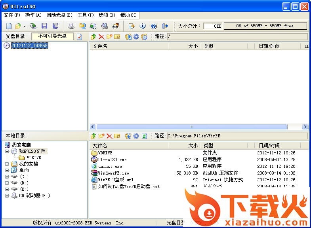Click the Save floppy disk icon
311x228 pixels.
[44, 26]
